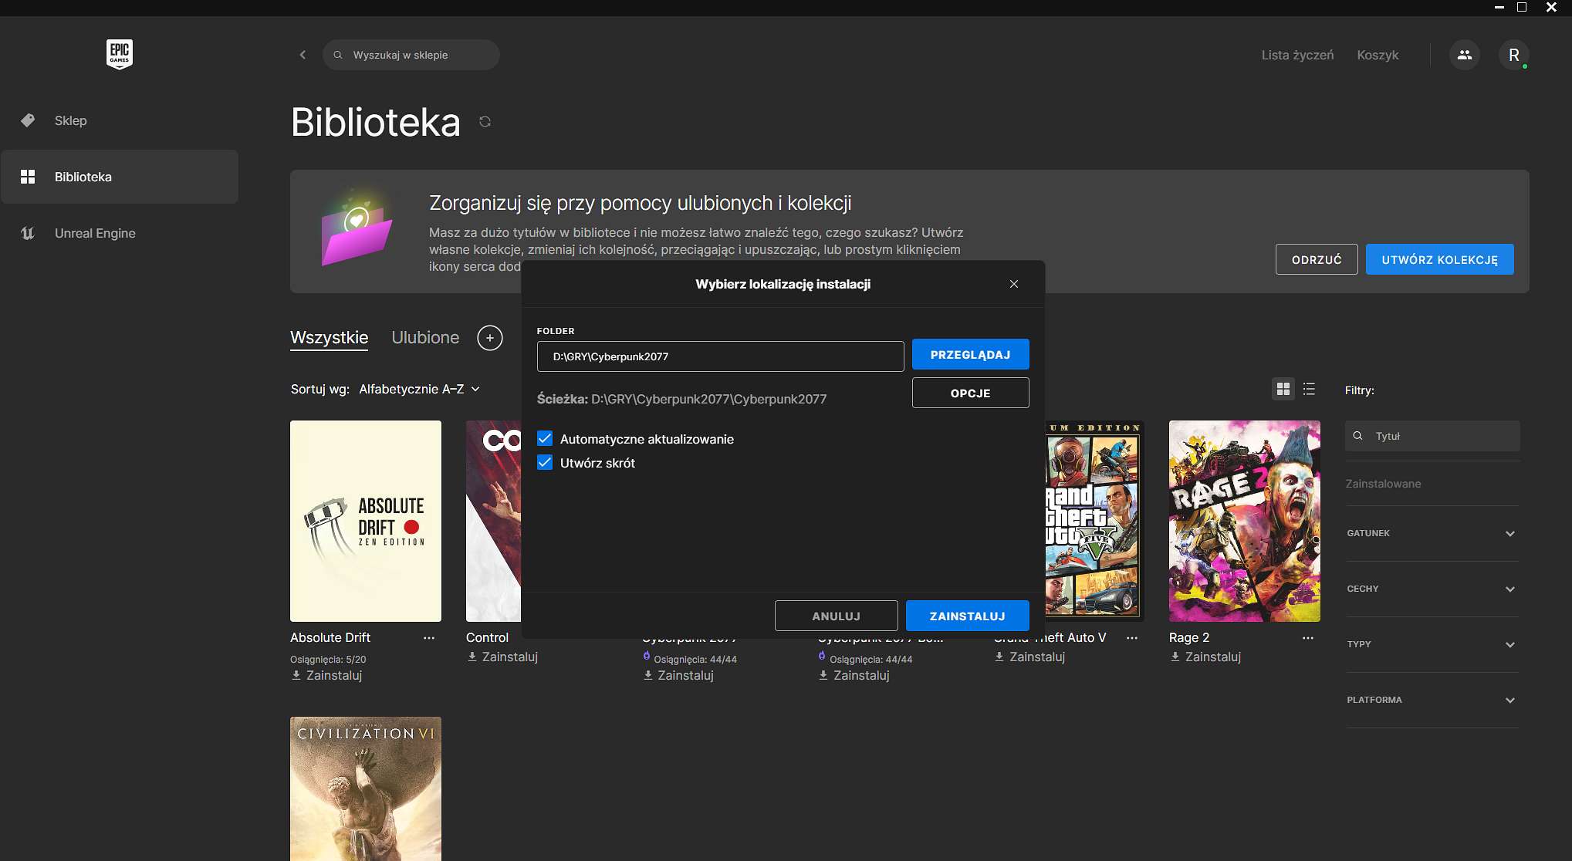The image size is (1572, 861).
Task: Close the install location dialog
Action: click(x=1014, y=284)
